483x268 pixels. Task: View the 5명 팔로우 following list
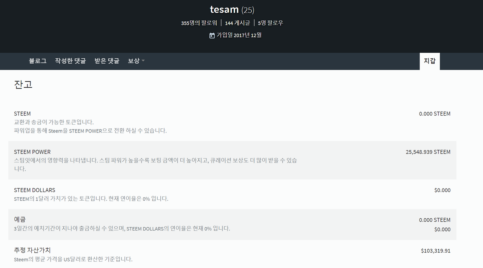pyautogui.click(x=271, y=23)
